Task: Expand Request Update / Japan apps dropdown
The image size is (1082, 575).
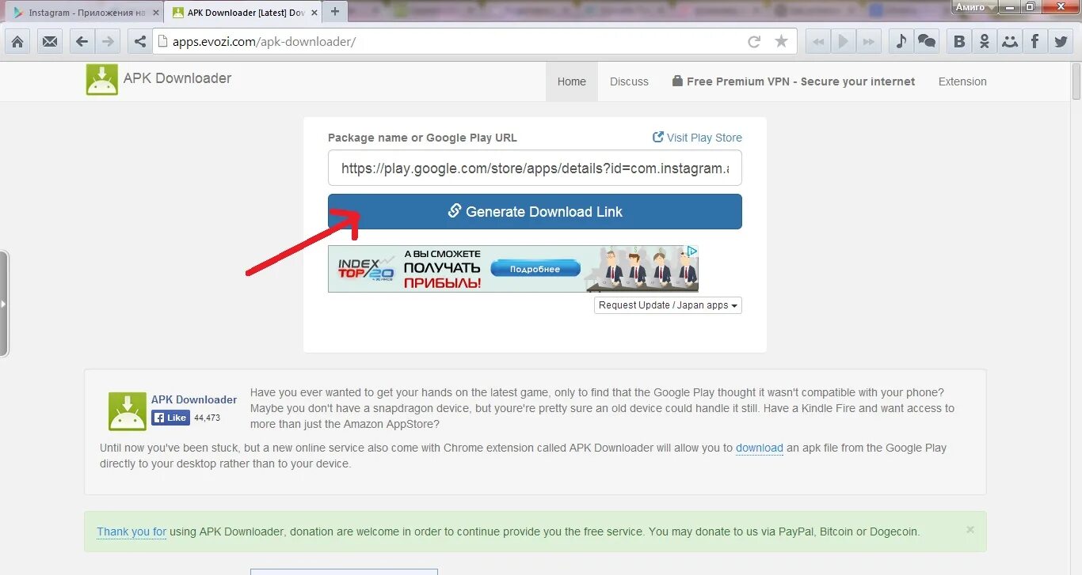Action: 668,305
